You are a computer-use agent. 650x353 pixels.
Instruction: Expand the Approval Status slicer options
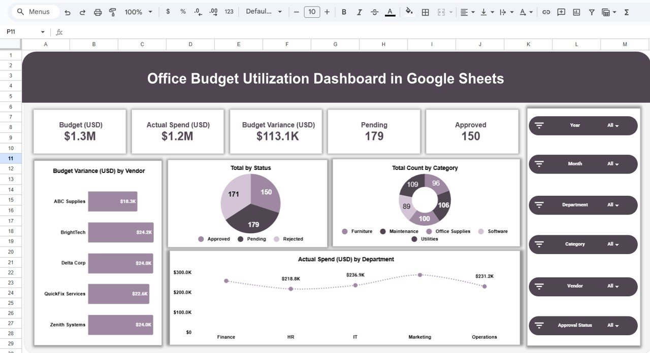pos(613,325)
